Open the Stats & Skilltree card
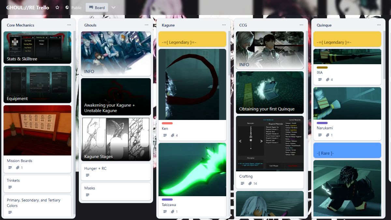 pyautogui.click(x=37, y=48)
